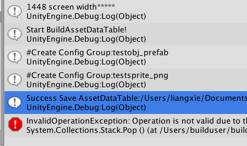The width and height of the screenshot is (247, 146).
Task: Select the "#Create Config Group:testsprite_png" message
Action: tap(97, 76)
